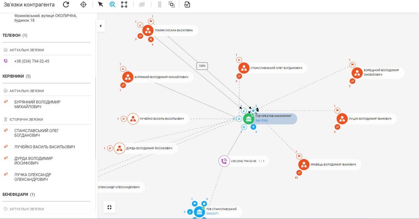Select the arrow pointer tool
The height and width of the screenshot is (219, 419).
101,5
